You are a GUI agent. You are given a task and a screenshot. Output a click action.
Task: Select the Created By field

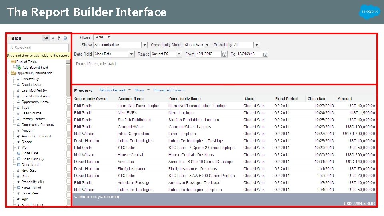point(30,79)
